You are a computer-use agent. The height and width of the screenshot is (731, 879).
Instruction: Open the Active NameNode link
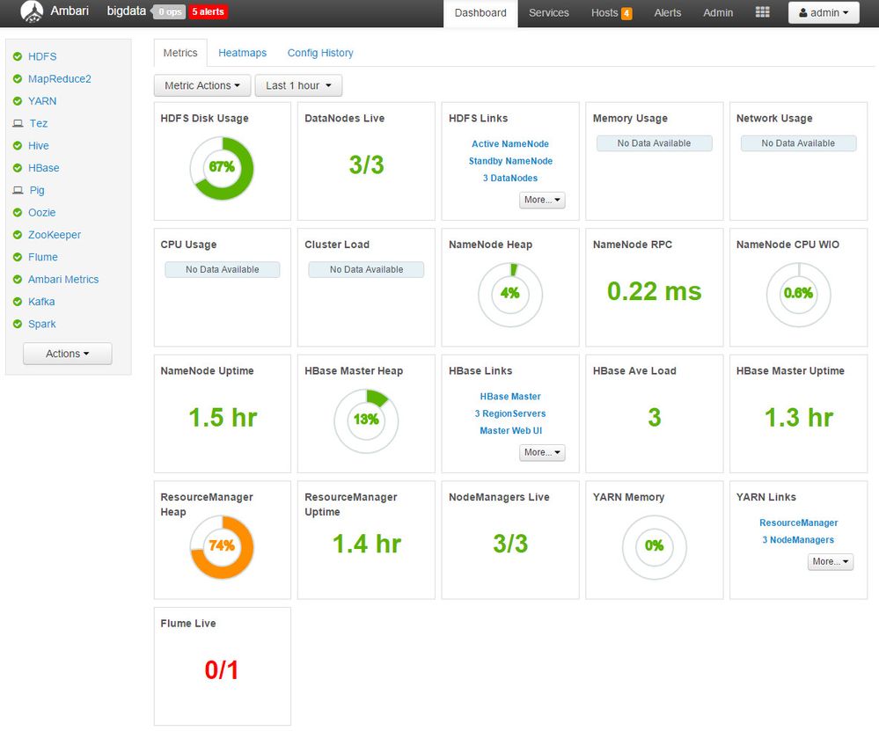click(x=510, y=144)
